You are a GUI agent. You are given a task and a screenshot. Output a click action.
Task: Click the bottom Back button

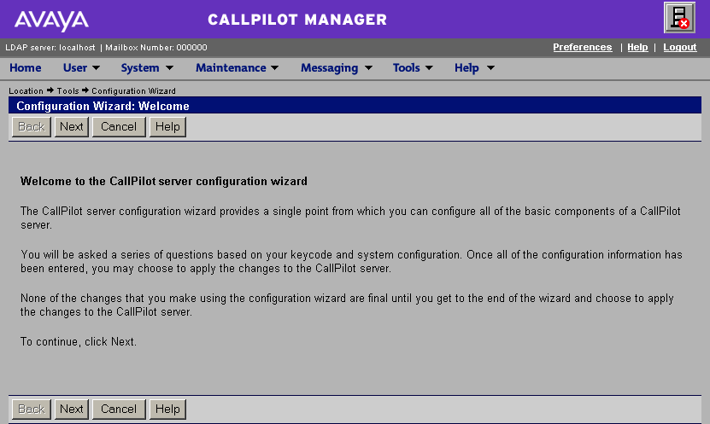(32, 409)
